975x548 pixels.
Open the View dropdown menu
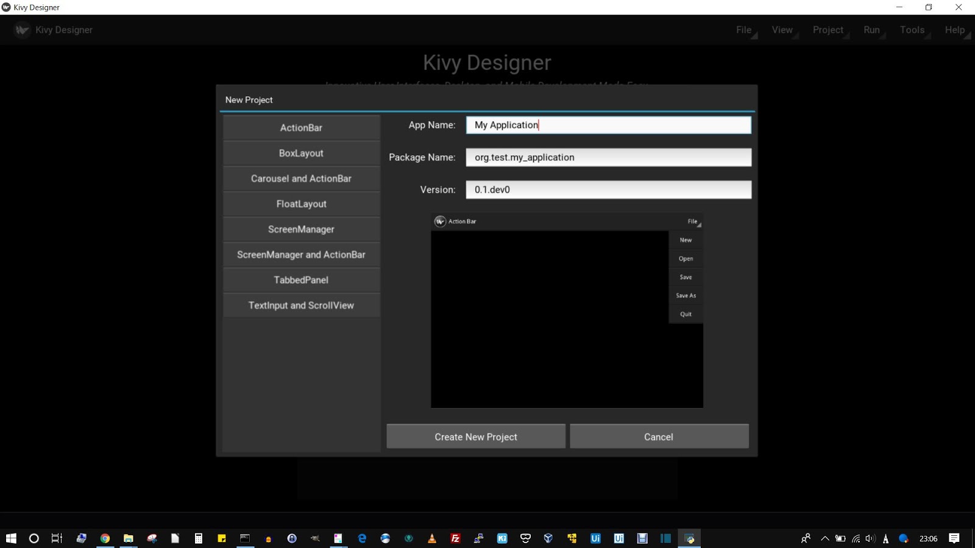click(782, 29)
